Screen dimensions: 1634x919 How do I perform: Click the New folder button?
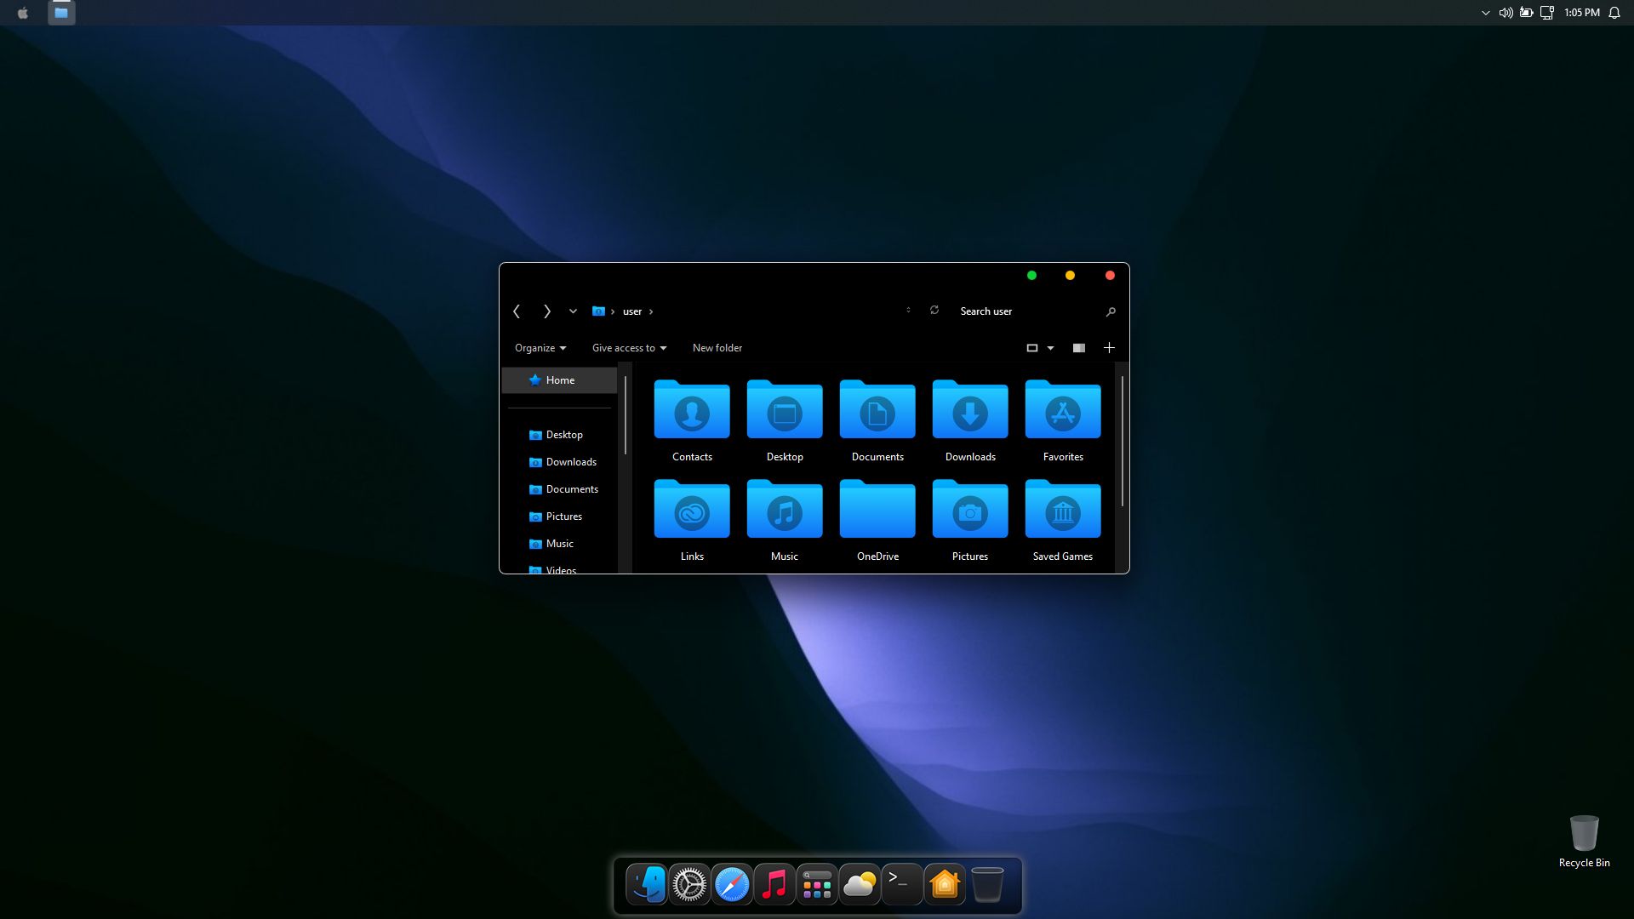[x=717, y=348]
